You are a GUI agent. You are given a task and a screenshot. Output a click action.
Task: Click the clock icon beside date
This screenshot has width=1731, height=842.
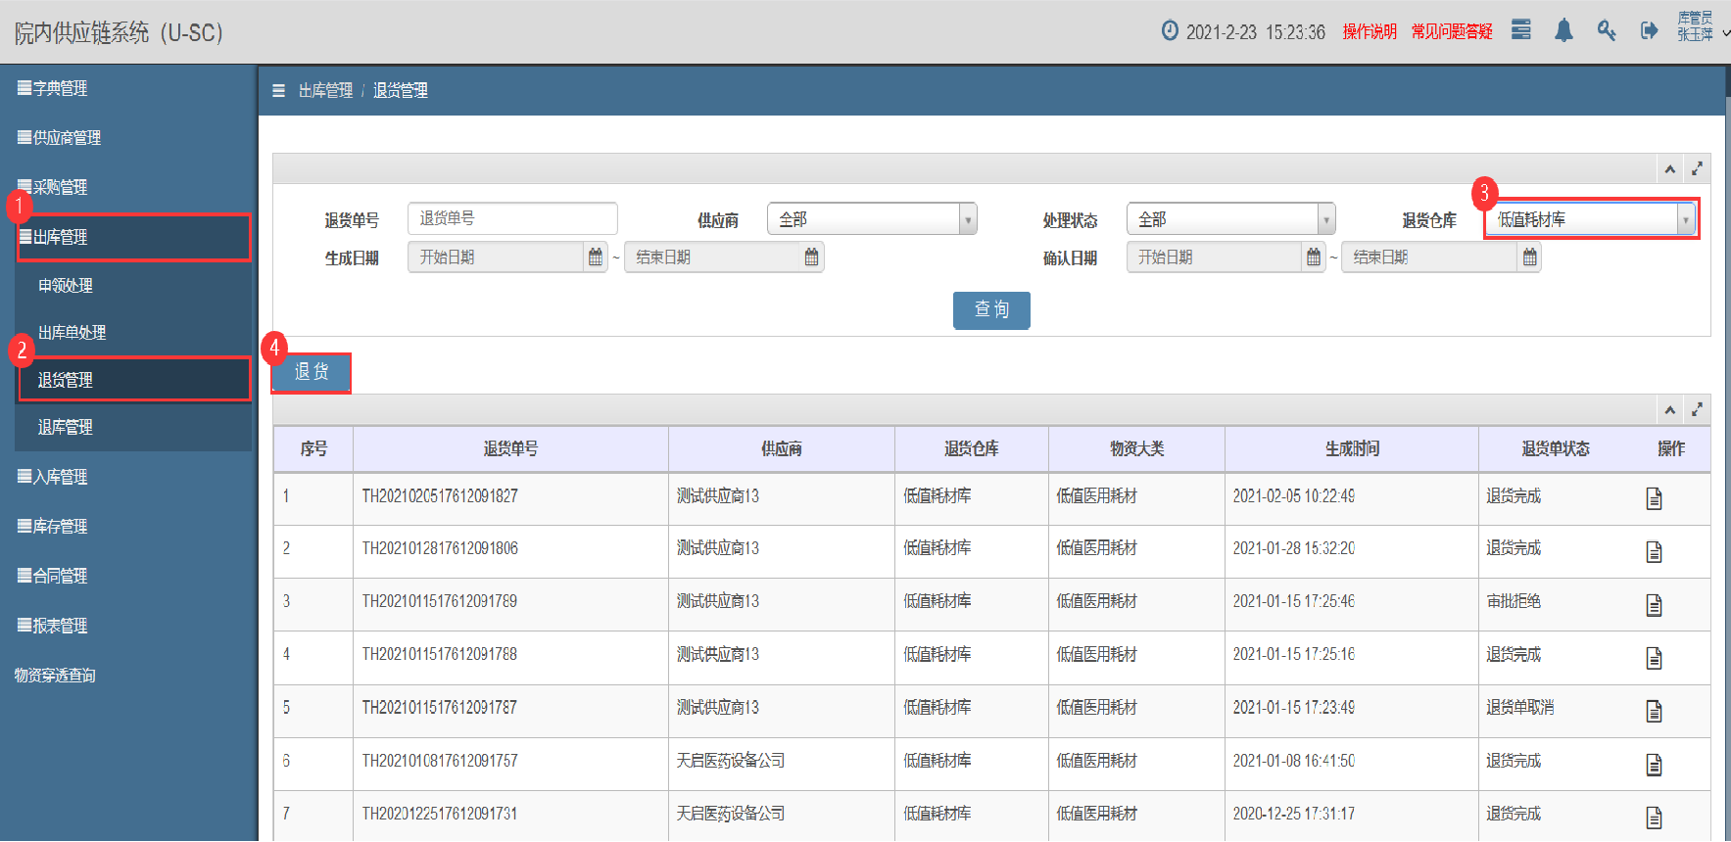pyautogui.click(x=1170, y=30)
